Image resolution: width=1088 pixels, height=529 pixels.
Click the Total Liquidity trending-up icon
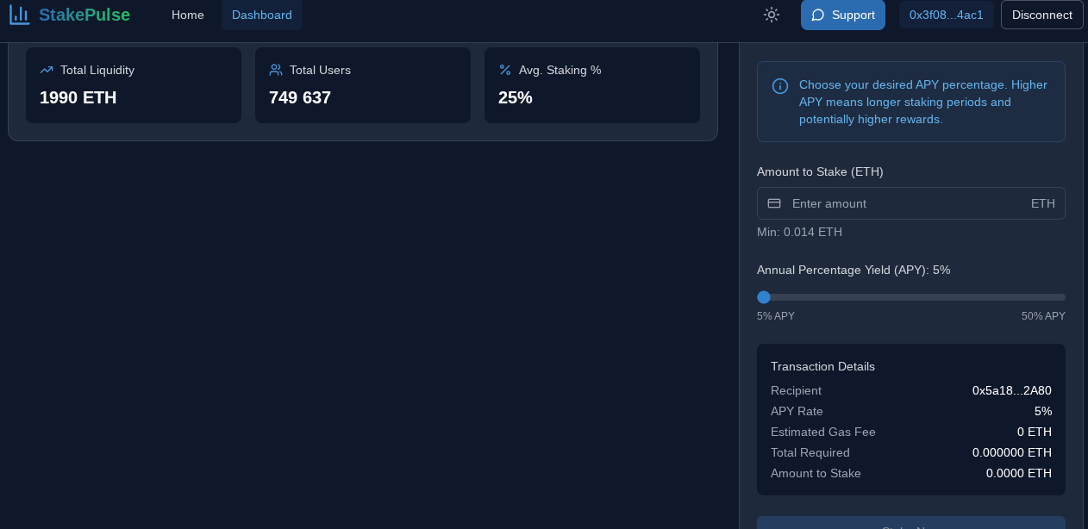pyautogui.click(x=47, y=70)
